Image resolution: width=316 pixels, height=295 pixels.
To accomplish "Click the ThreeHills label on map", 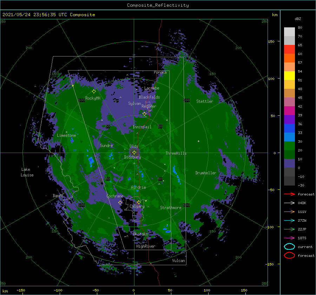I will [x=176, y=153].
